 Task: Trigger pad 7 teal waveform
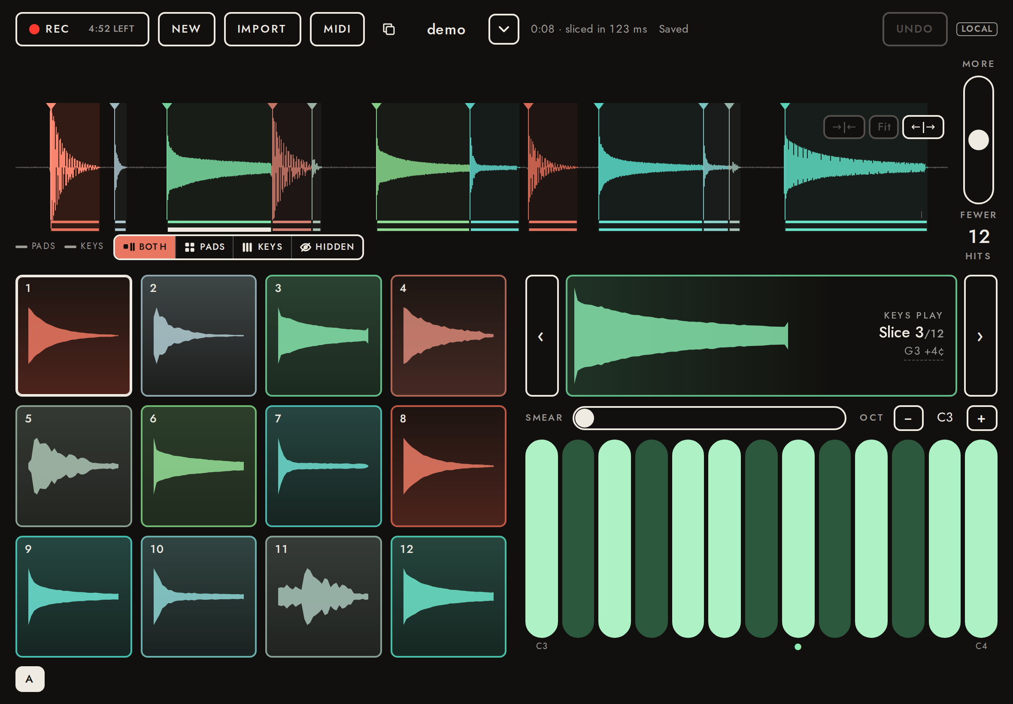coord(323,466)
